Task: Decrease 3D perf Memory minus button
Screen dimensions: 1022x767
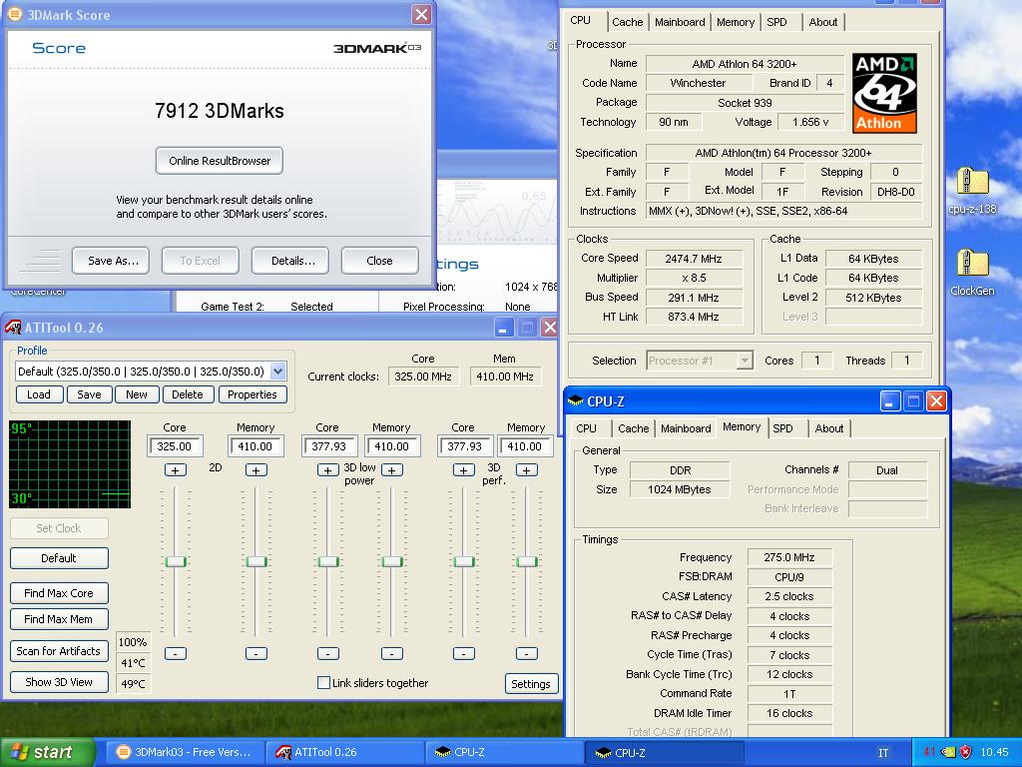Action: (x=527, y=653)
